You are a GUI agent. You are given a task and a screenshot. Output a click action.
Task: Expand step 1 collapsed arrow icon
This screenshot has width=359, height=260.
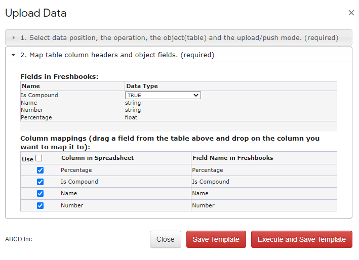14,38
